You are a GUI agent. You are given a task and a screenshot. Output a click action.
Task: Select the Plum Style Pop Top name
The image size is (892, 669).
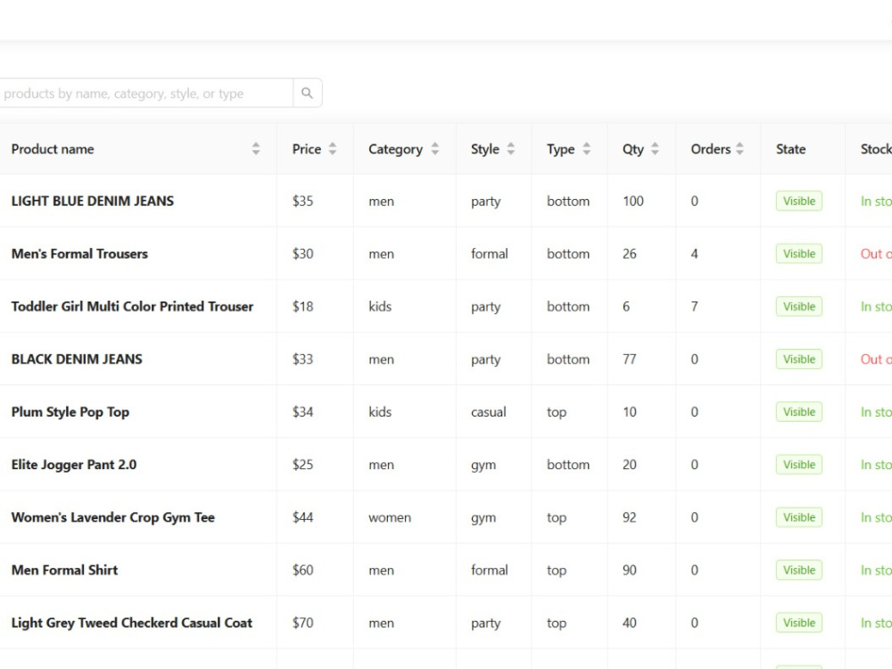(x=70, y=412)
